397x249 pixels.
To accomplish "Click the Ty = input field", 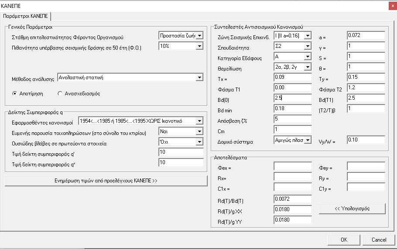I will tap(366, 77).
